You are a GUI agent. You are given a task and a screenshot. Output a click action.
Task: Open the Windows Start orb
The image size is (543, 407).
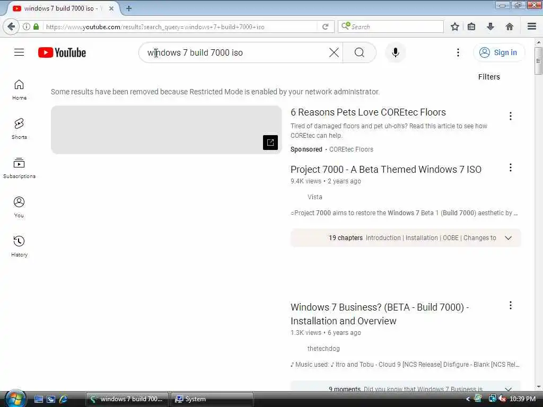coord(15,399)
